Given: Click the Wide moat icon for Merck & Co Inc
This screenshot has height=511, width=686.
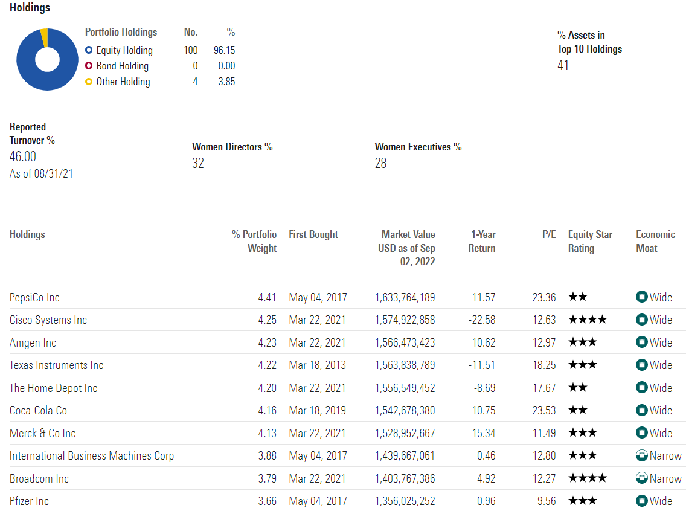Looking at the screenshot, I should coord(641,433).
